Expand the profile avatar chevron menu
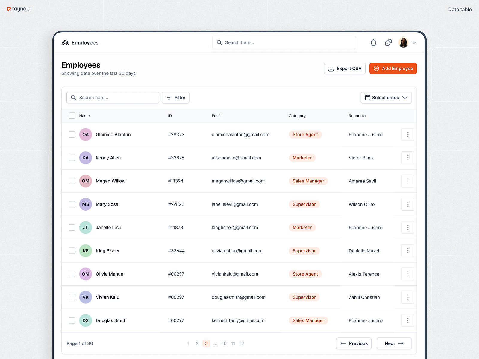The width and height of the screenshot is (479, 359). tap(414, 42)
